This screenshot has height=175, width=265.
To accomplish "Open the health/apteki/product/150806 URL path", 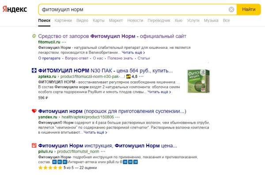I will (88, 117).
